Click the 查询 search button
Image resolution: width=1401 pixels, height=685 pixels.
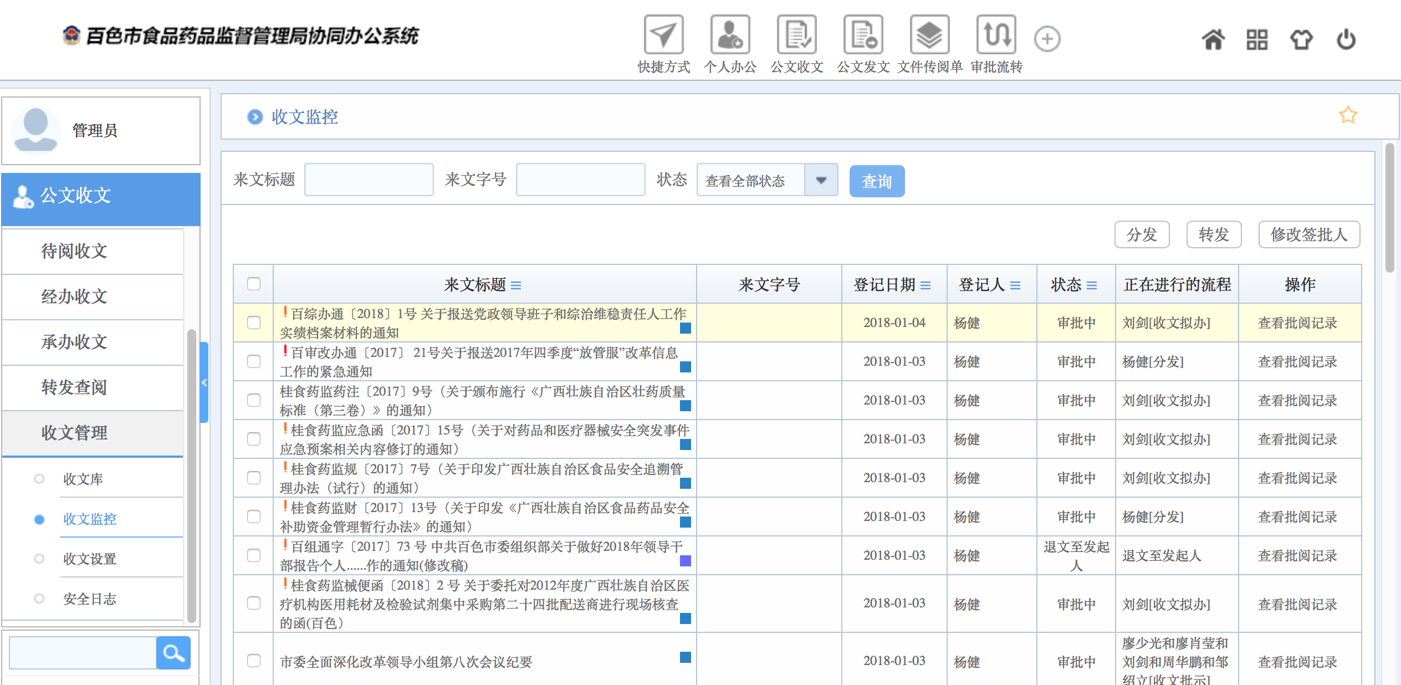pos(876,181)
